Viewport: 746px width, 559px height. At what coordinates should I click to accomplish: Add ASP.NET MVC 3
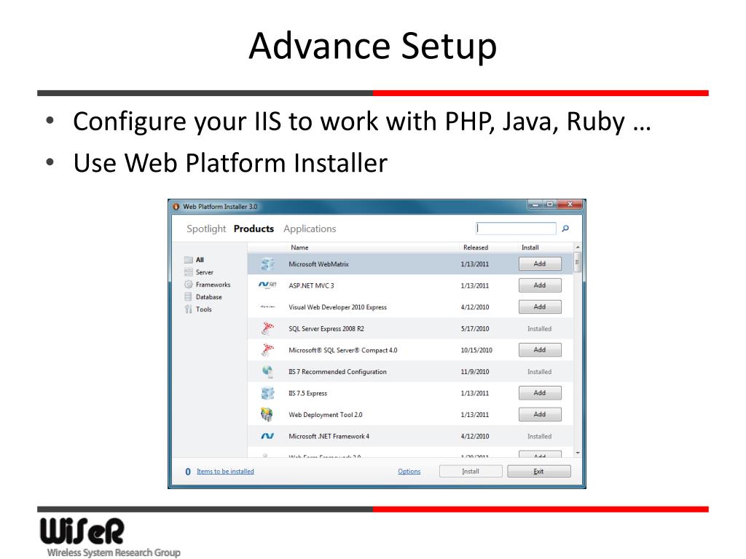coord(540,285)
